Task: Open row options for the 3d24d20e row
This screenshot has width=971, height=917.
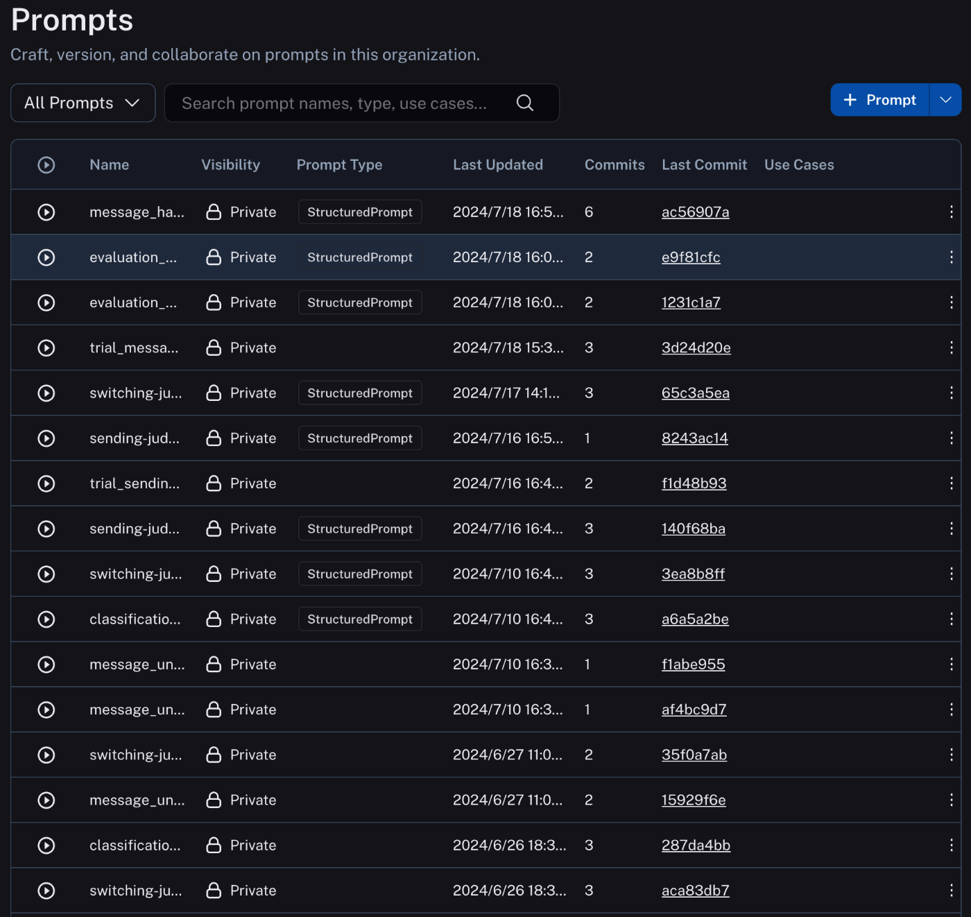Action: pos(951,348)
